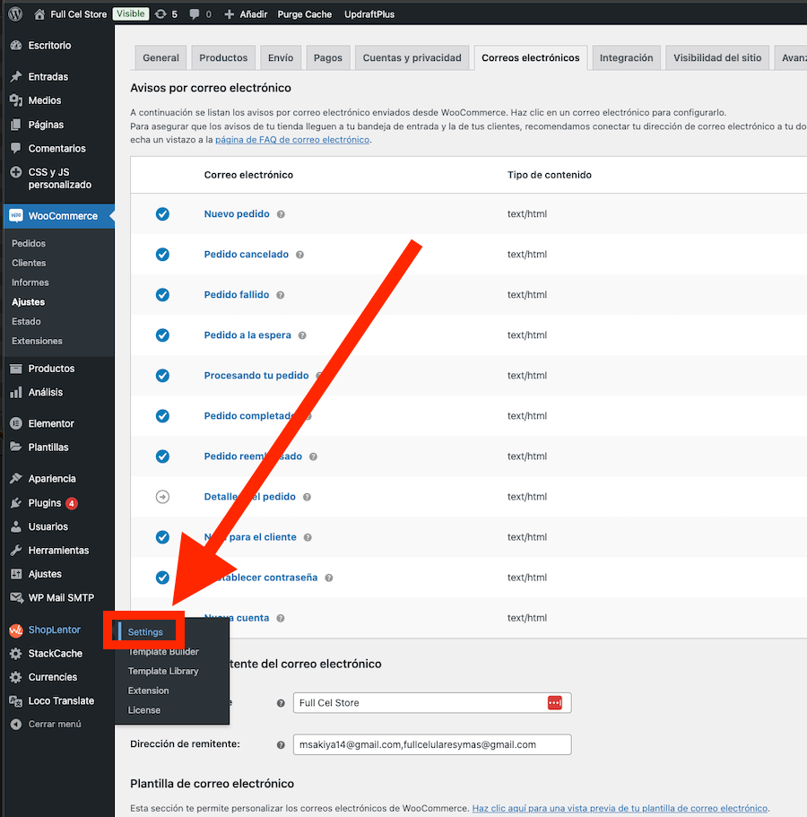Click the help icon next to Pedido cancelado
Screen dimensions: 807x817
point(299,255)
